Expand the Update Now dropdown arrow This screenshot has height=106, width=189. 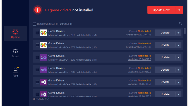(179, 10)
